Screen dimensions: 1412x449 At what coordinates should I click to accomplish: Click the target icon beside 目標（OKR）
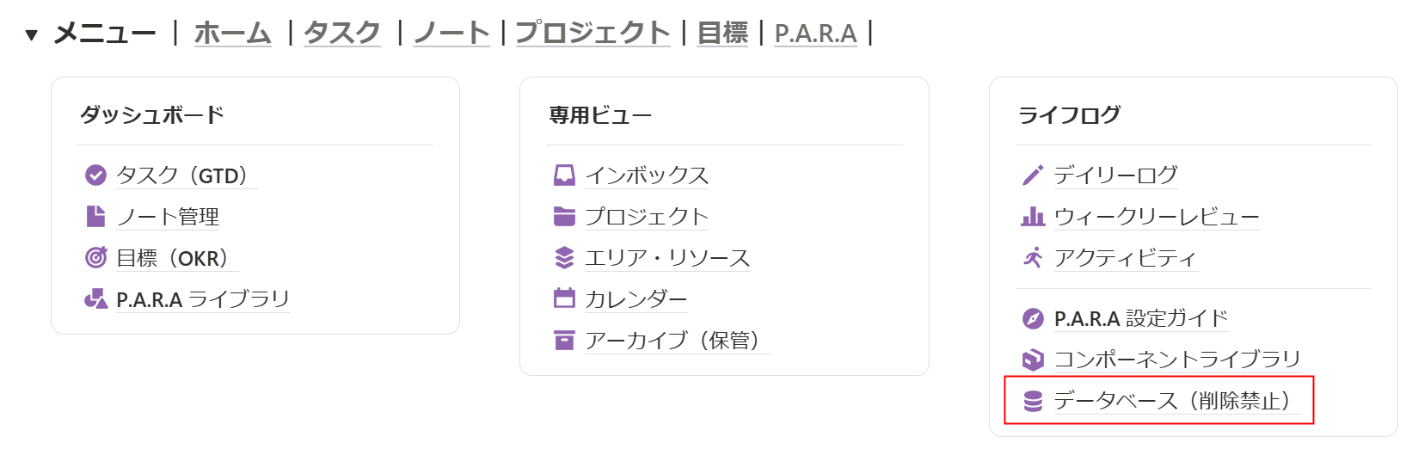pyautogui.click(x=95, y=257)
